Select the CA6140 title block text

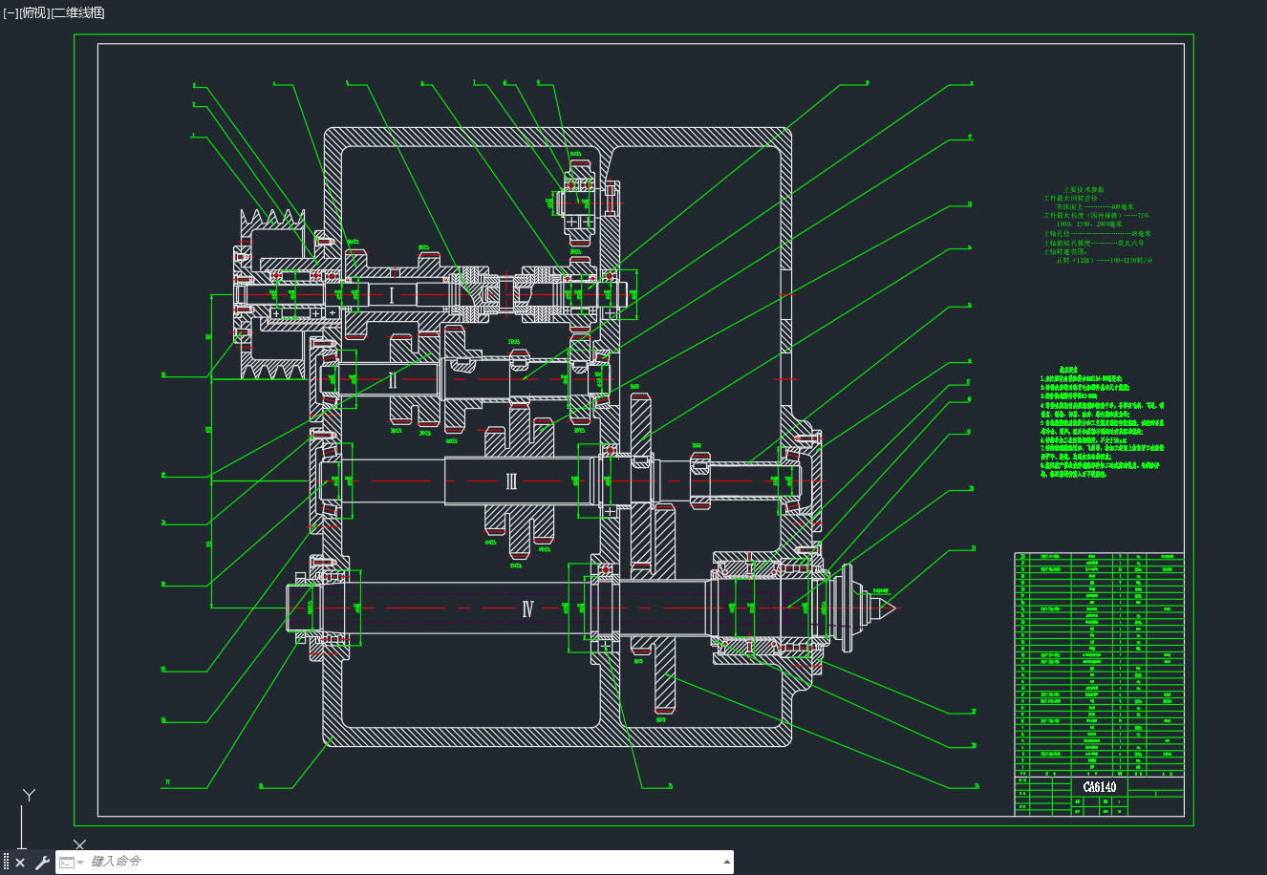(x=1099, y=787)
